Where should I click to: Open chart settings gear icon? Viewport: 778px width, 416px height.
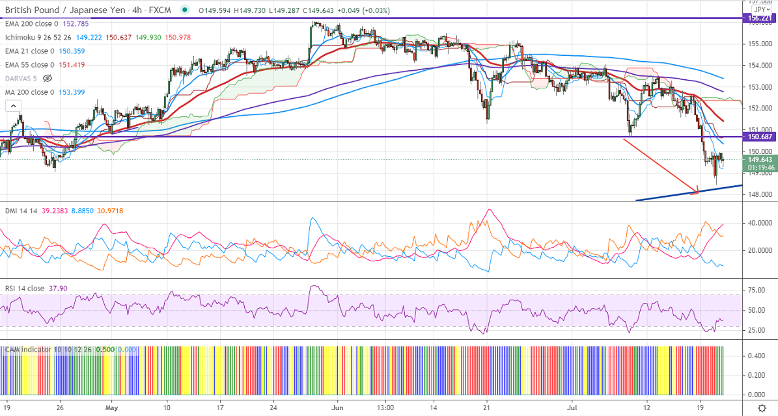(x=762, y=408)
